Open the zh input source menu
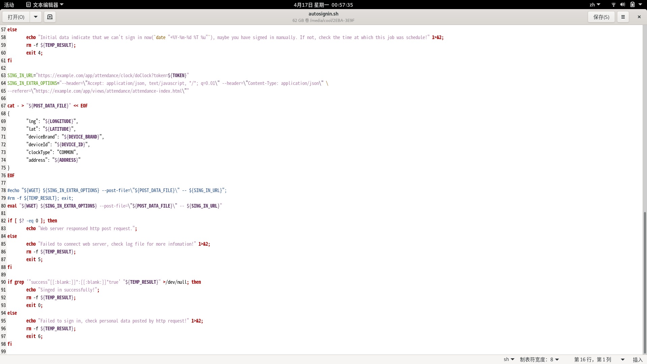647x364 pixels. (x=595, y=5)
